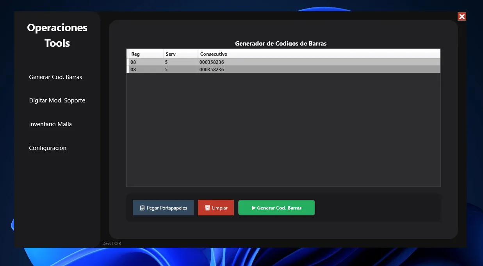Click green Generar Cod. Barras button
Screen dimensions: 483x266
pyautogui.click(x=276, y=208)
